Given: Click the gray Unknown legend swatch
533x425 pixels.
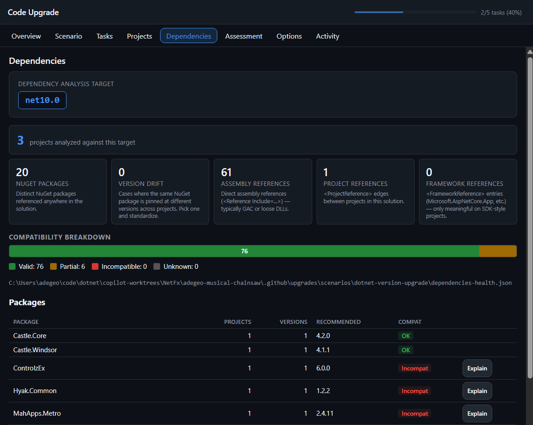Looking at the screenshot, I should [x=157, y=267].
